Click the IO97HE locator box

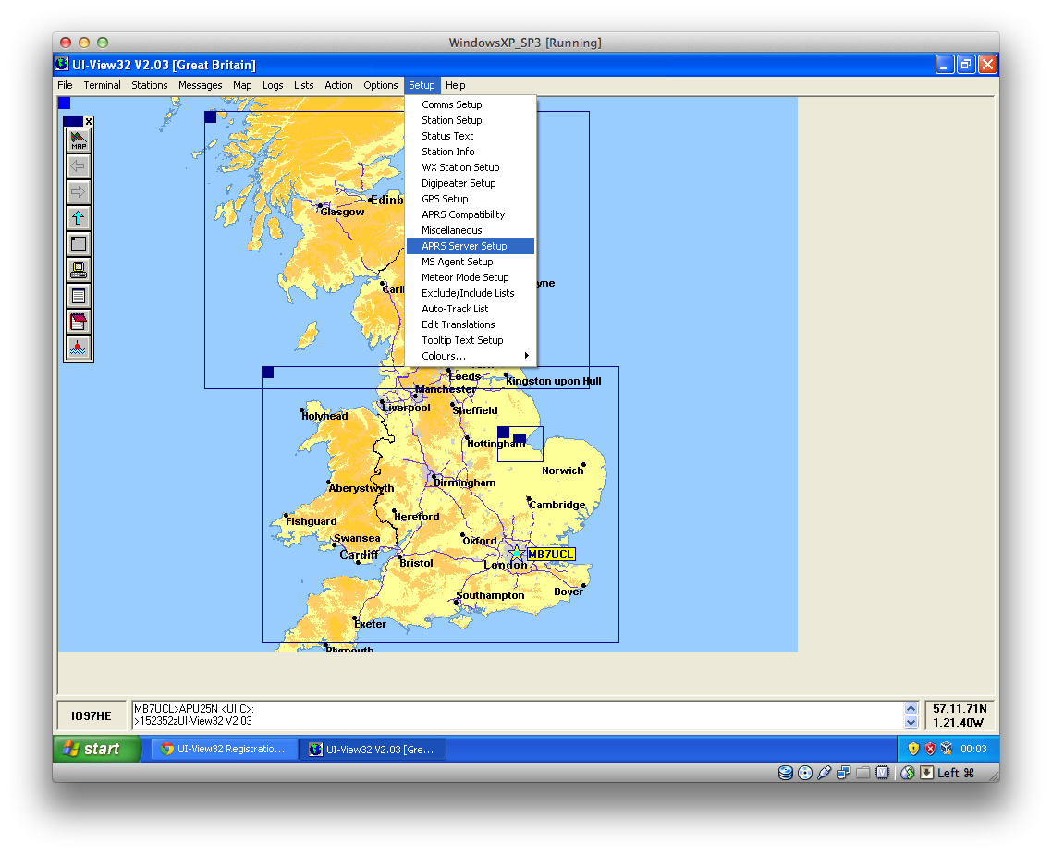pyautogui.click(x=92, y=715)
